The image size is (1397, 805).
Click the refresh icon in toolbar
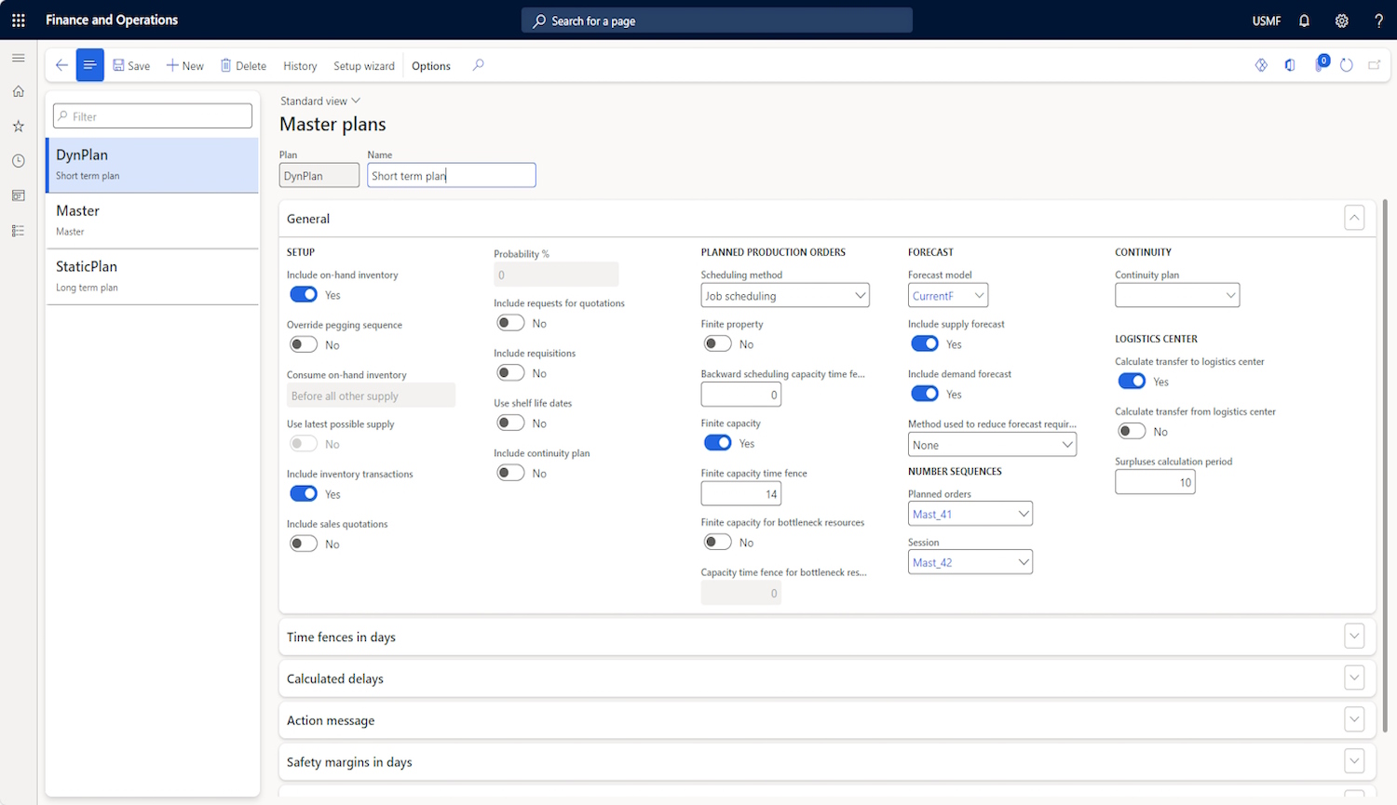(x=1346, y=65)
